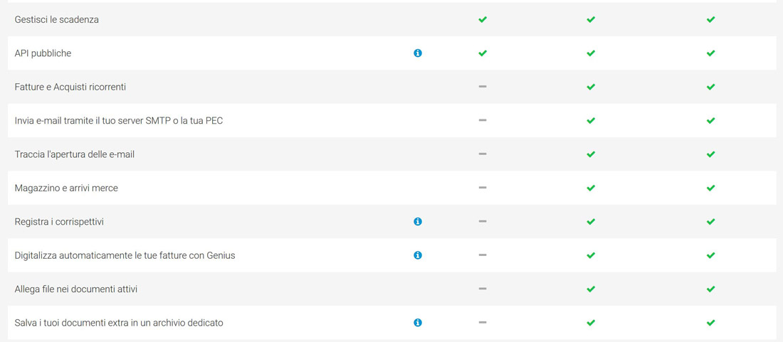Click the Fatture e Acquisti ricorrenti label

pyautogui.click(x=70, y=87)
